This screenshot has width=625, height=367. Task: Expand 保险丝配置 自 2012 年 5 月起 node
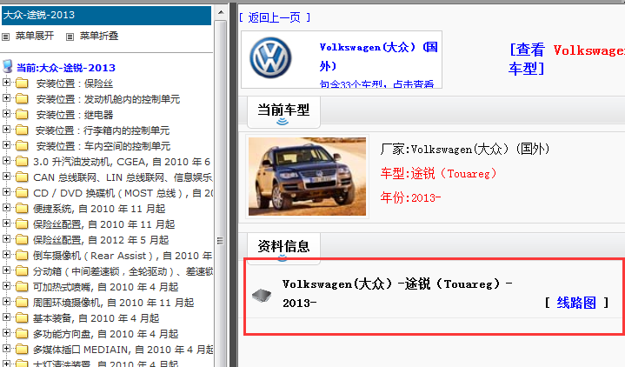(x=6, y=238)
